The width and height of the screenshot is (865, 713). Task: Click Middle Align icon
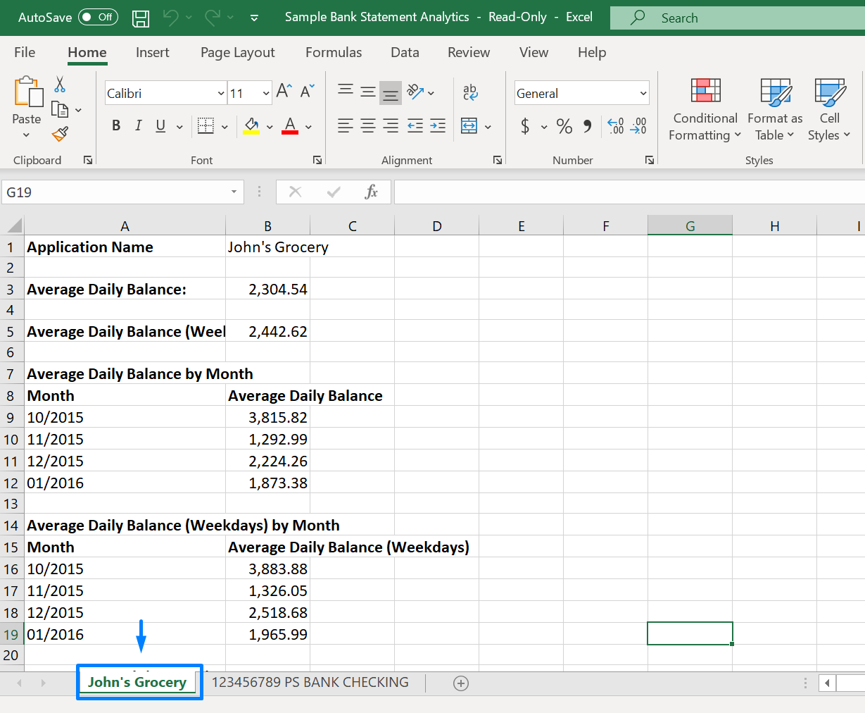[368, 92]
